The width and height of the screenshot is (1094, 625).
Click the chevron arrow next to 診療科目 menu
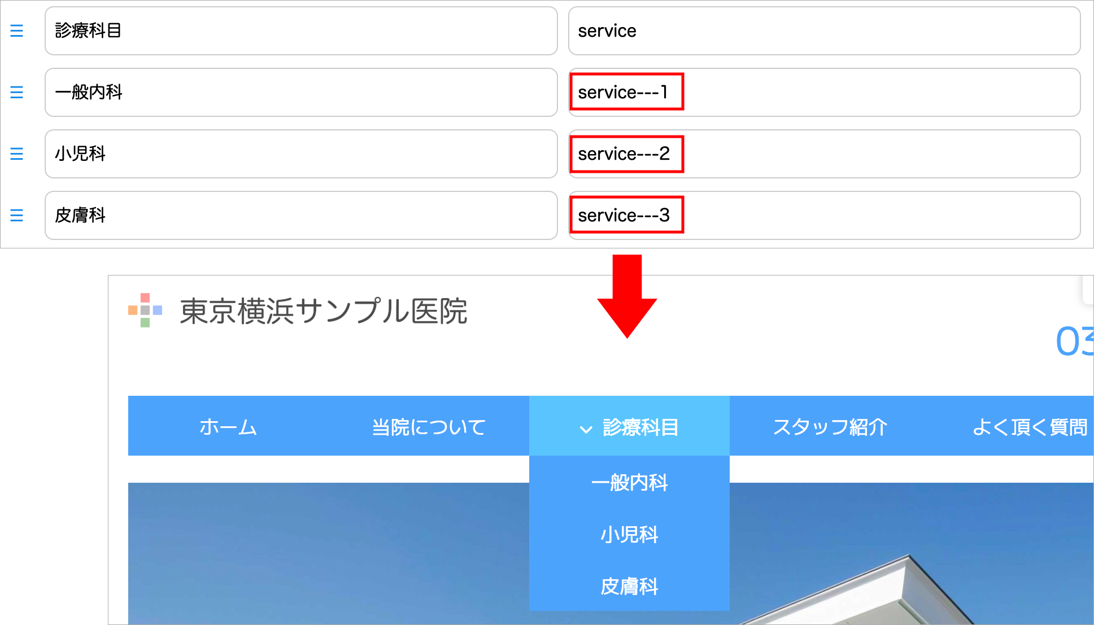click(x=586, y=429)
